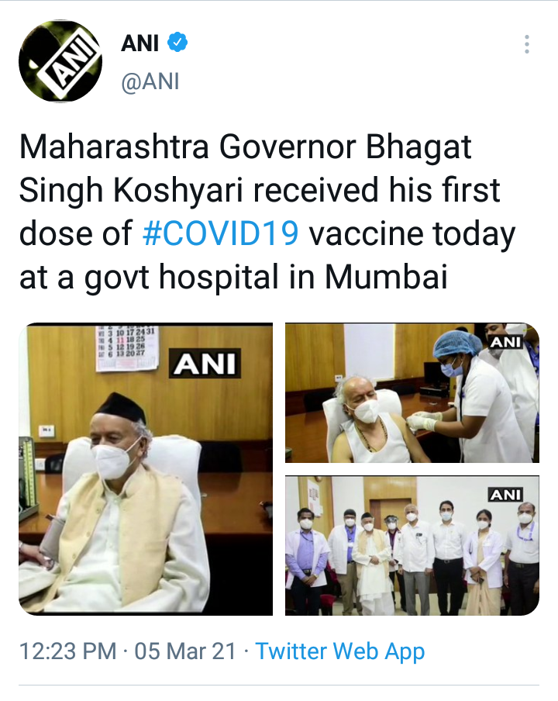Open photo of governor seated in cap
This screenshot has width=558, height=701.
[146, 469]
